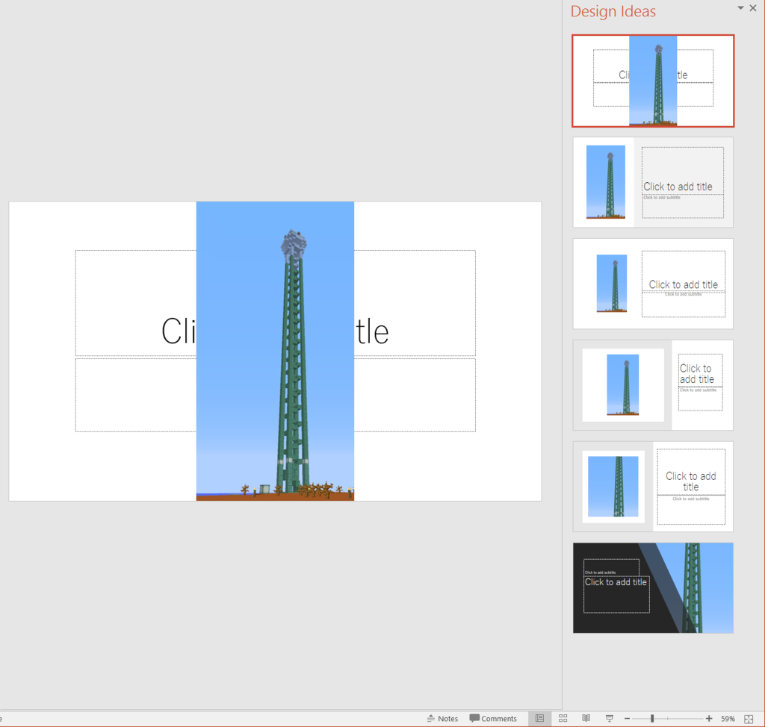Open the Notes pane from status bar
765x727 pixels.
442,718
